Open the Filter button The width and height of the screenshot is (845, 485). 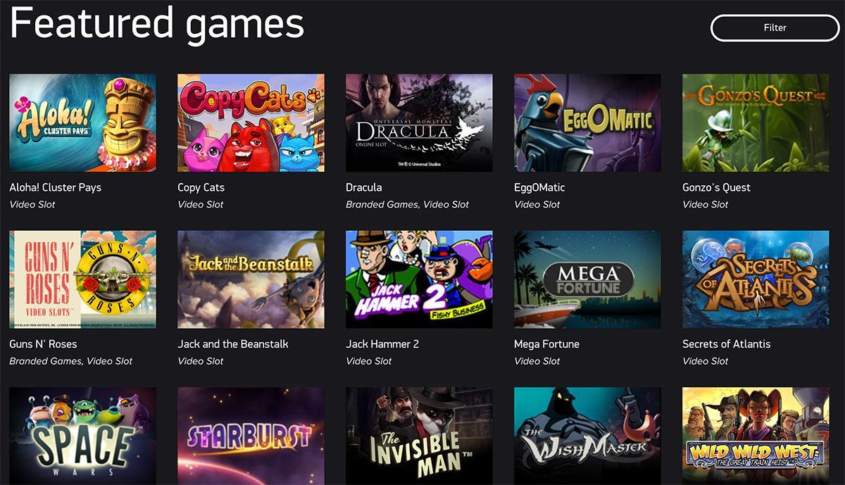pyautogui.click(x=775, y=27)
